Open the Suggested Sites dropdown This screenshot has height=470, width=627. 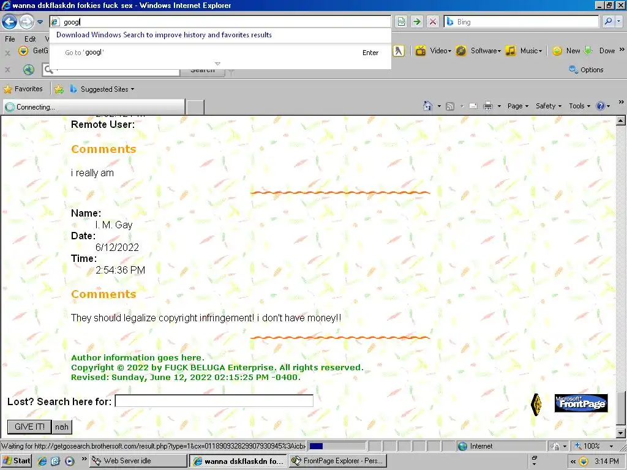click(102, 89)
